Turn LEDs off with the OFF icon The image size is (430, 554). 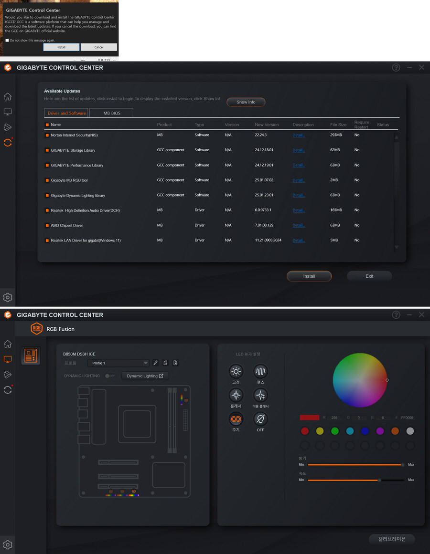pos(260,419)
